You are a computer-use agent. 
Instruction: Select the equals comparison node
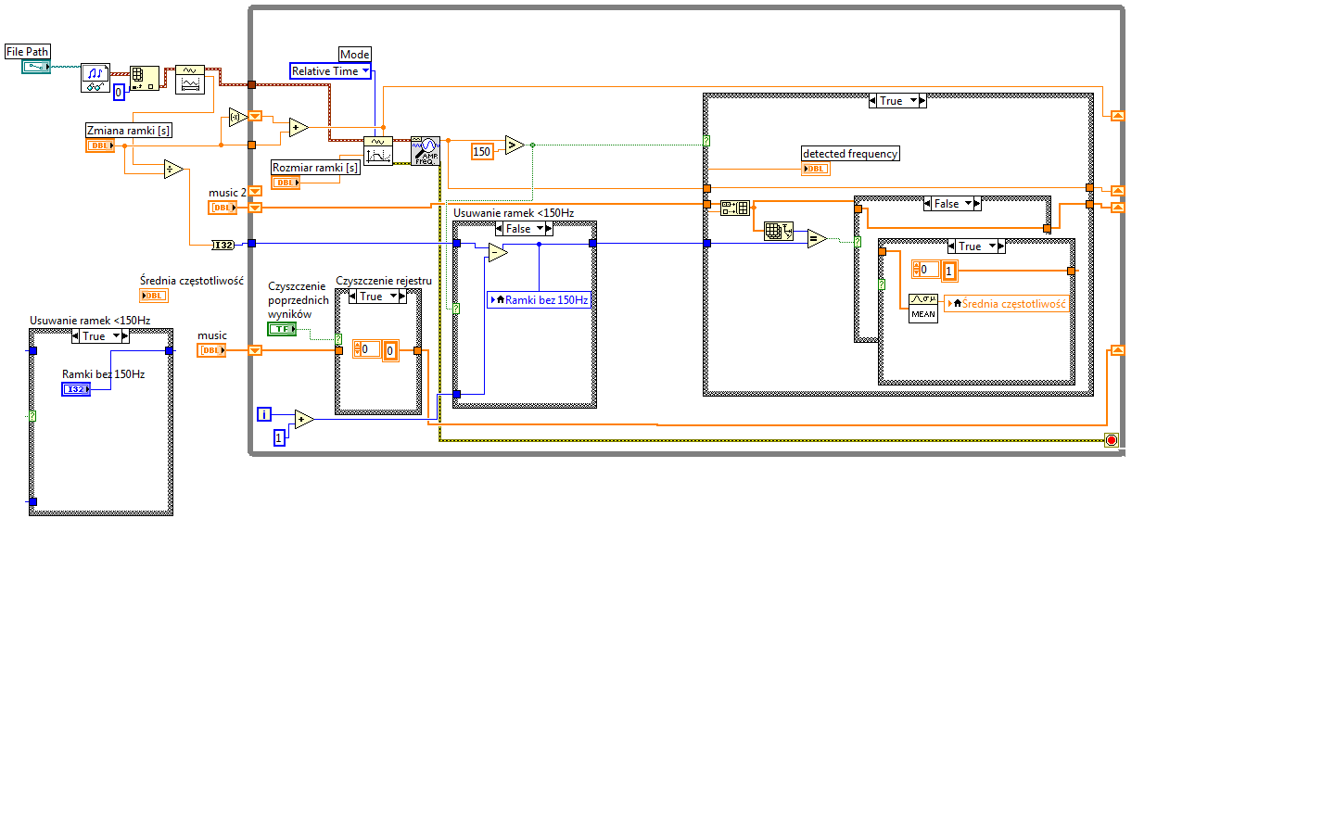click(x=817, y=238)
